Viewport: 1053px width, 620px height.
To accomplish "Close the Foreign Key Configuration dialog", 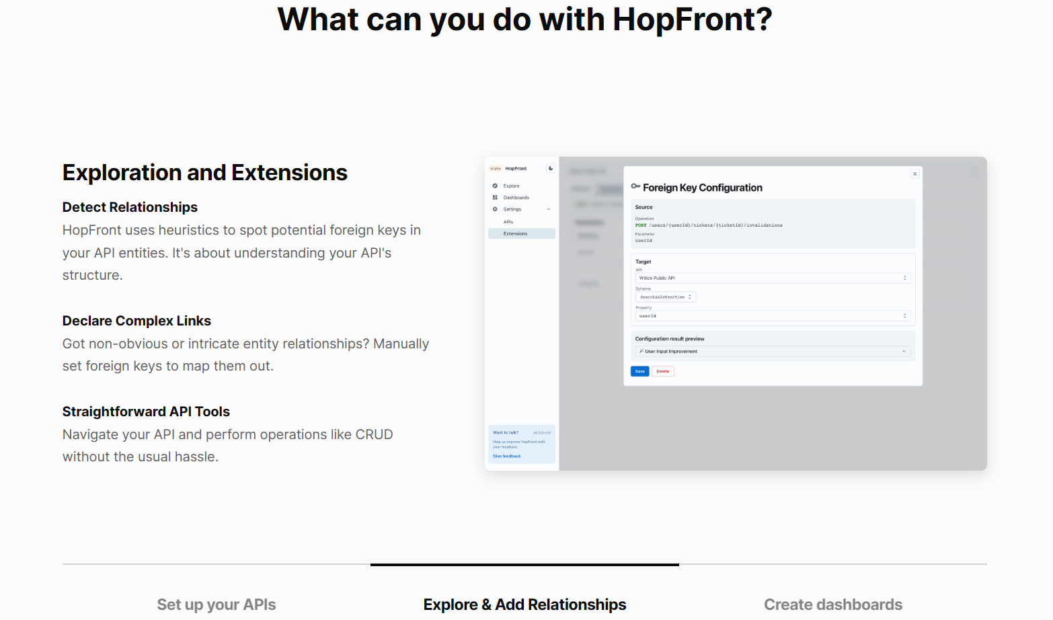I will pos(914,174).
